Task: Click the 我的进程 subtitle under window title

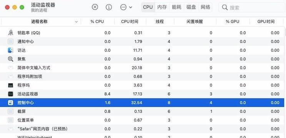Action: pyautogui.click(x=39, y=10)
